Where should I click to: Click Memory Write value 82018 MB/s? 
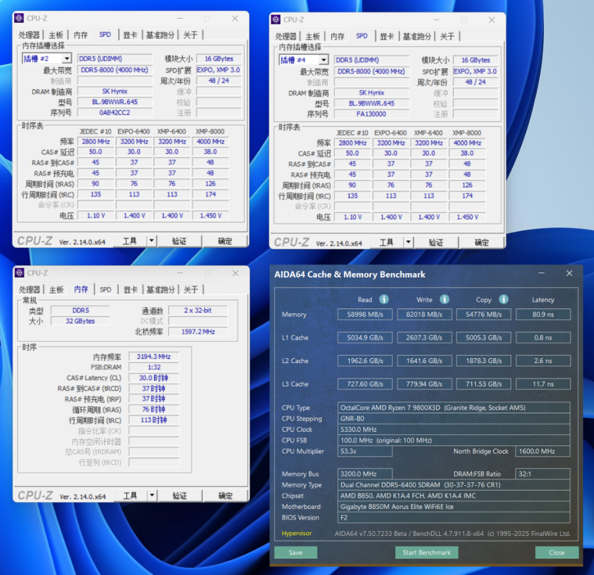pos(424,314)
